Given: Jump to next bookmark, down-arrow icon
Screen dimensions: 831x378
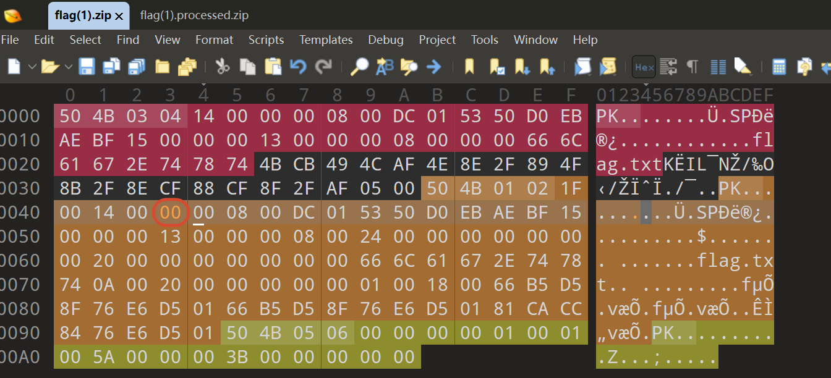Looking at the screenshot, I should (521, 66).
